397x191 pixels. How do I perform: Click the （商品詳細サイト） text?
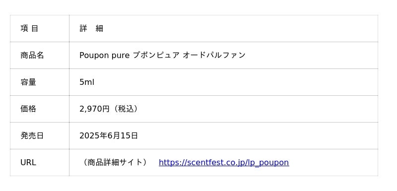click(x=115, y=162)
